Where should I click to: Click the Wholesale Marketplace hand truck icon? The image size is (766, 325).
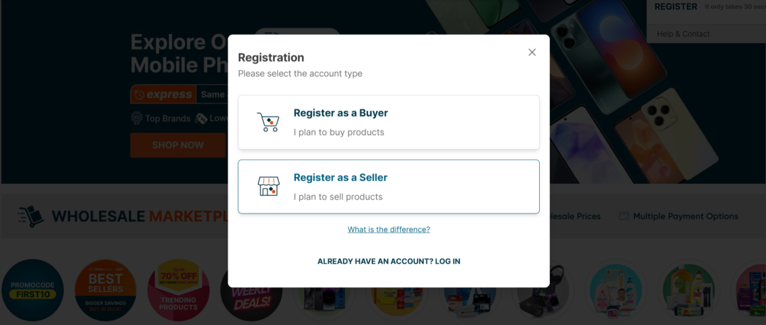[30, 216]
